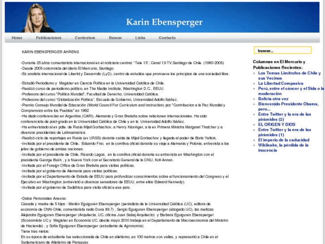Image resolution: width=325 pixels, height=244 pixels.
Task: Click the '-Datos Personales Anexos:' line
Action: 44,198
